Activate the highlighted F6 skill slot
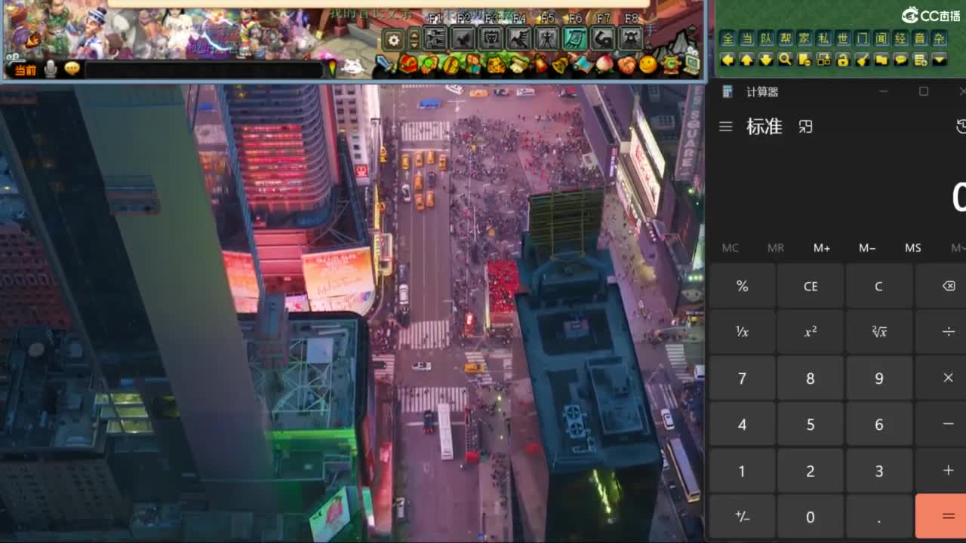 [x=574, y=38]
